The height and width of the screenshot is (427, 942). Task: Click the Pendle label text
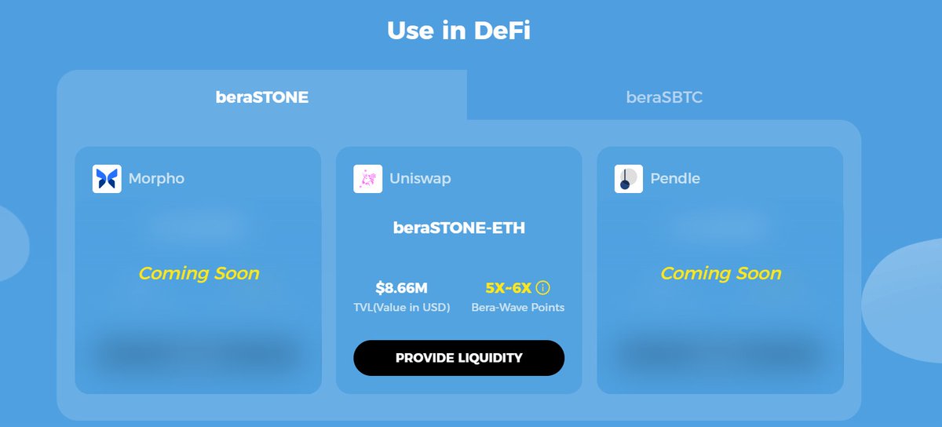[x=675, y=179]
